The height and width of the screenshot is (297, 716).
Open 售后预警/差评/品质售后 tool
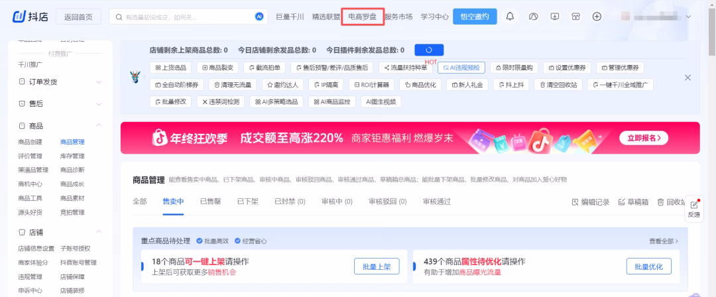click(x=332, y=68)
